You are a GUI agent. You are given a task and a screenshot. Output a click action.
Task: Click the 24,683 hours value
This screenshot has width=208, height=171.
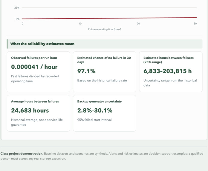coord(30,110)
